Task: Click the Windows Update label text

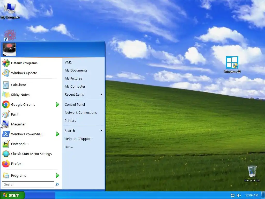Action: point(24,73)
